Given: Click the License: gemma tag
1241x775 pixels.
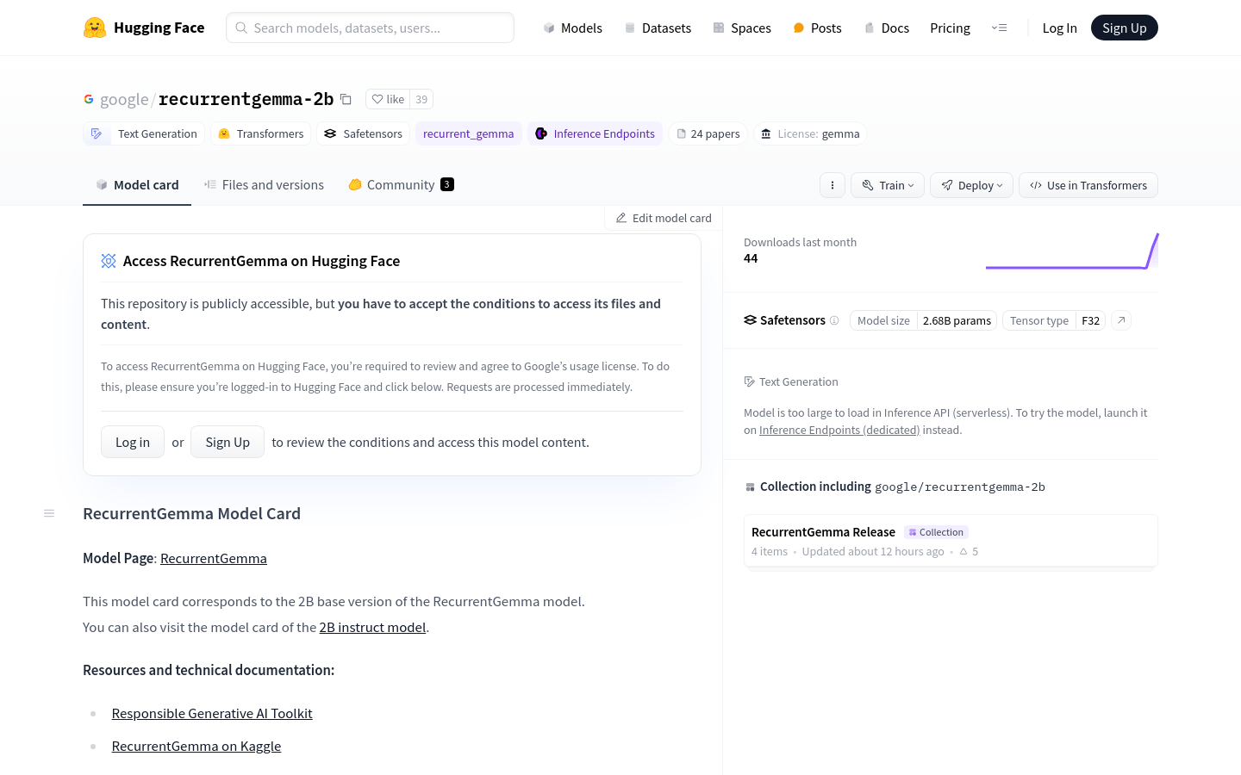Looking at the screenshot, I should pos(810,133).
